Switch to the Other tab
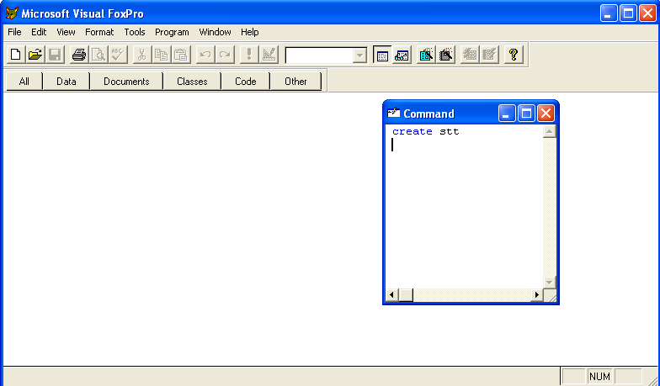Image resolution: width=660 pixels, height=386 pixels. click(295, 81)
